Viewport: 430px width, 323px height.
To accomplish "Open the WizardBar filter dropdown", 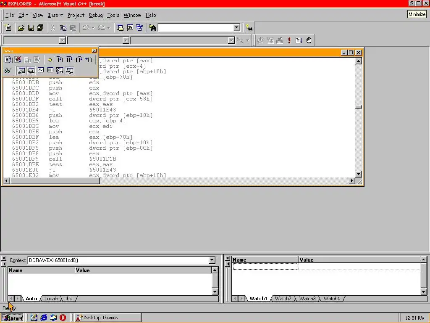I will 126,40.
